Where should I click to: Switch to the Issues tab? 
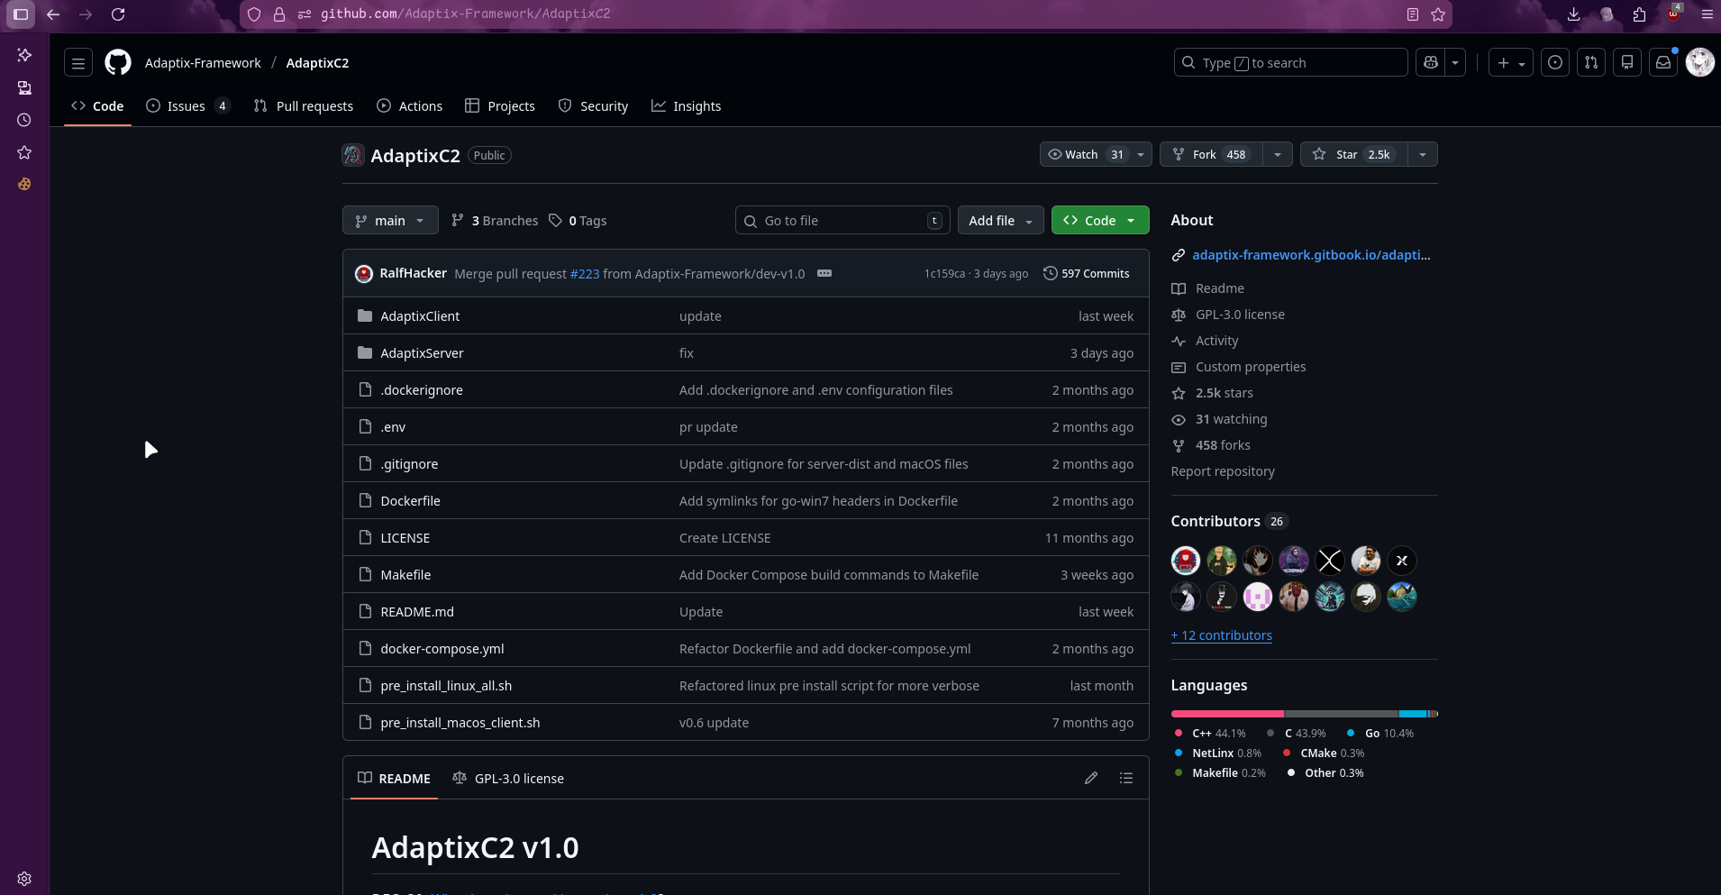[x=187, y=106]
